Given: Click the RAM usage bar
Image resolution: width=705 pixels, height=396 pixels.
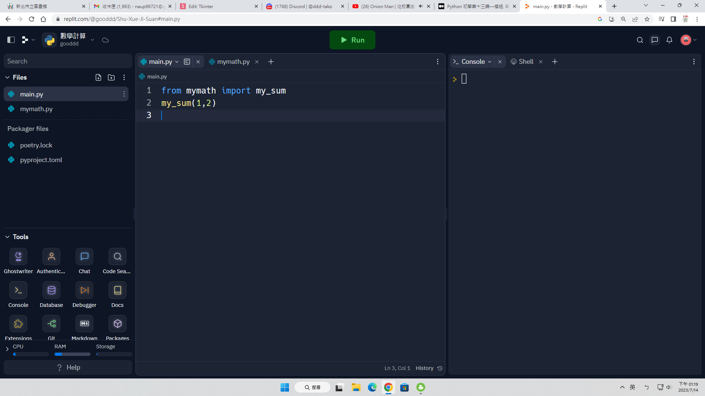Looking at the screenshot, I should point(72,354).
